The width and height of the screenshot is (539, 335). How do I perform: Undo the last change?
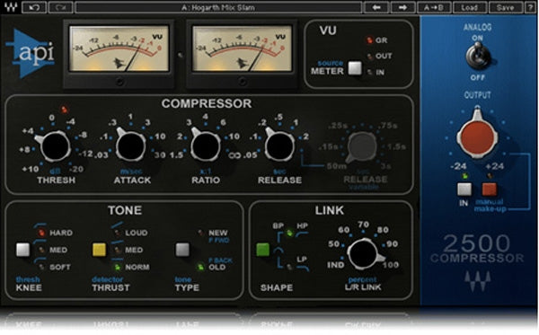tap(34, 7)
